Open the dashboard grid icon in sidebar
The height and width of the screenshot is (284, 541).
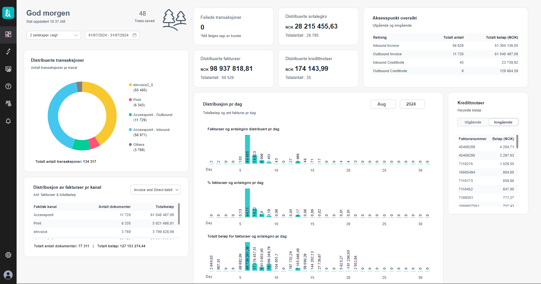coord(8,34)
